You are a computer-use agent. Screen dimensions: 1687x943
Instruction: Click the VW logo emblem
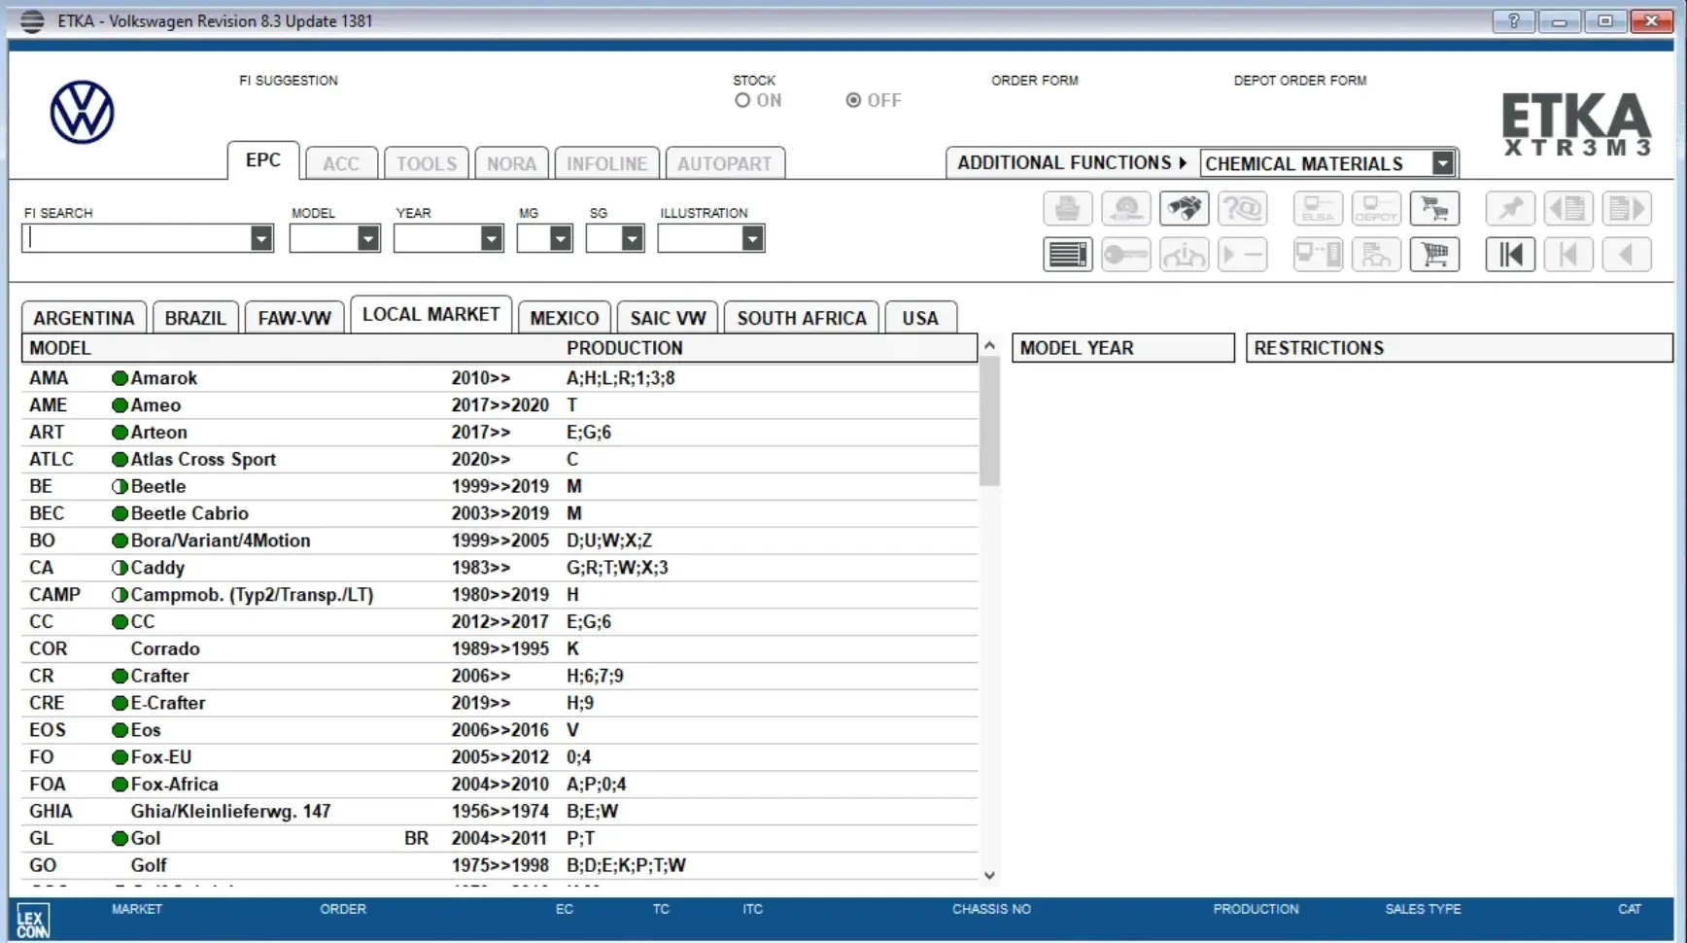tap(82, 111)
